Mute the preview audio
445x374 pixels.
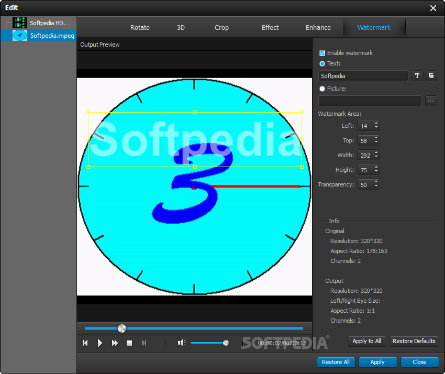click(x=182, y=343)
